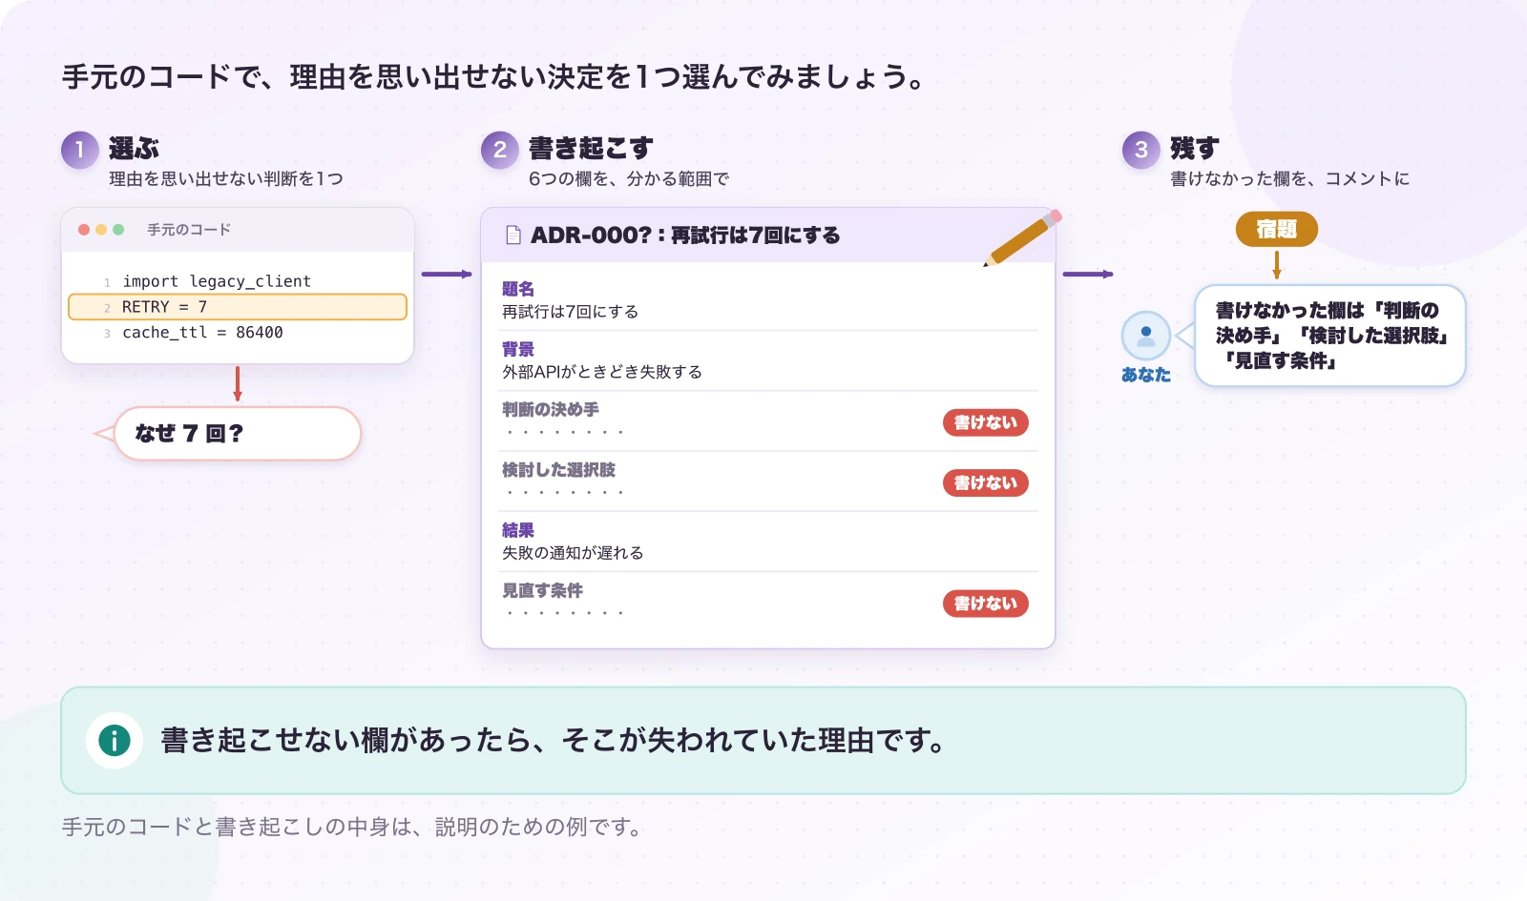Click the 書き起こす step heading
The height and width of the screenshot is (901, 1527).
coord(591,149)
